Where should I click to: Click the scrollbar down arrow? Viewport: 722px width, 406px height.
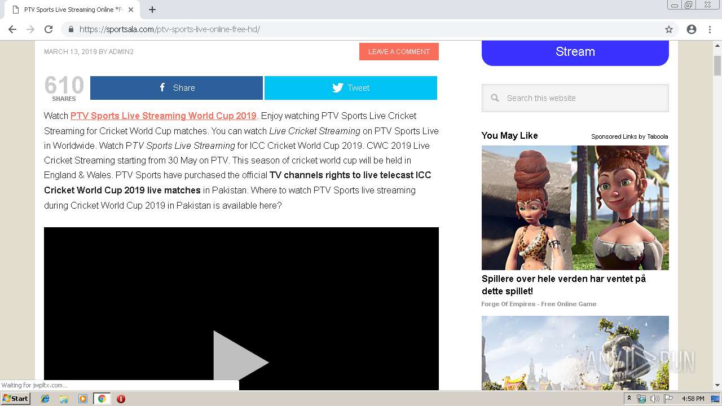(717, 386)
